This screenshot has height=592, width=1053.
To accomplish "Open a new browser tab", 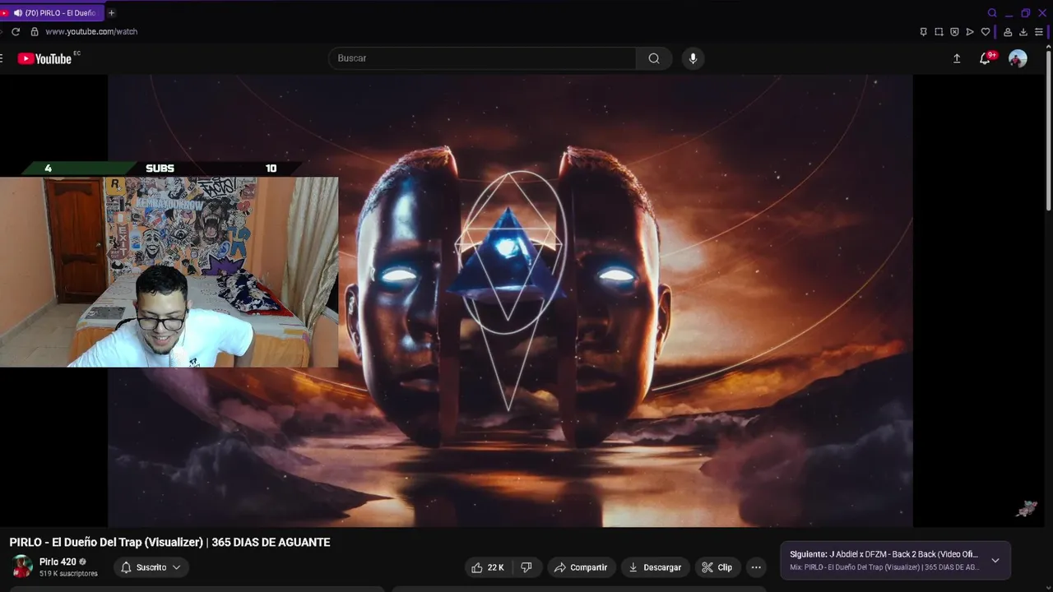I will (x=112, y=12).
